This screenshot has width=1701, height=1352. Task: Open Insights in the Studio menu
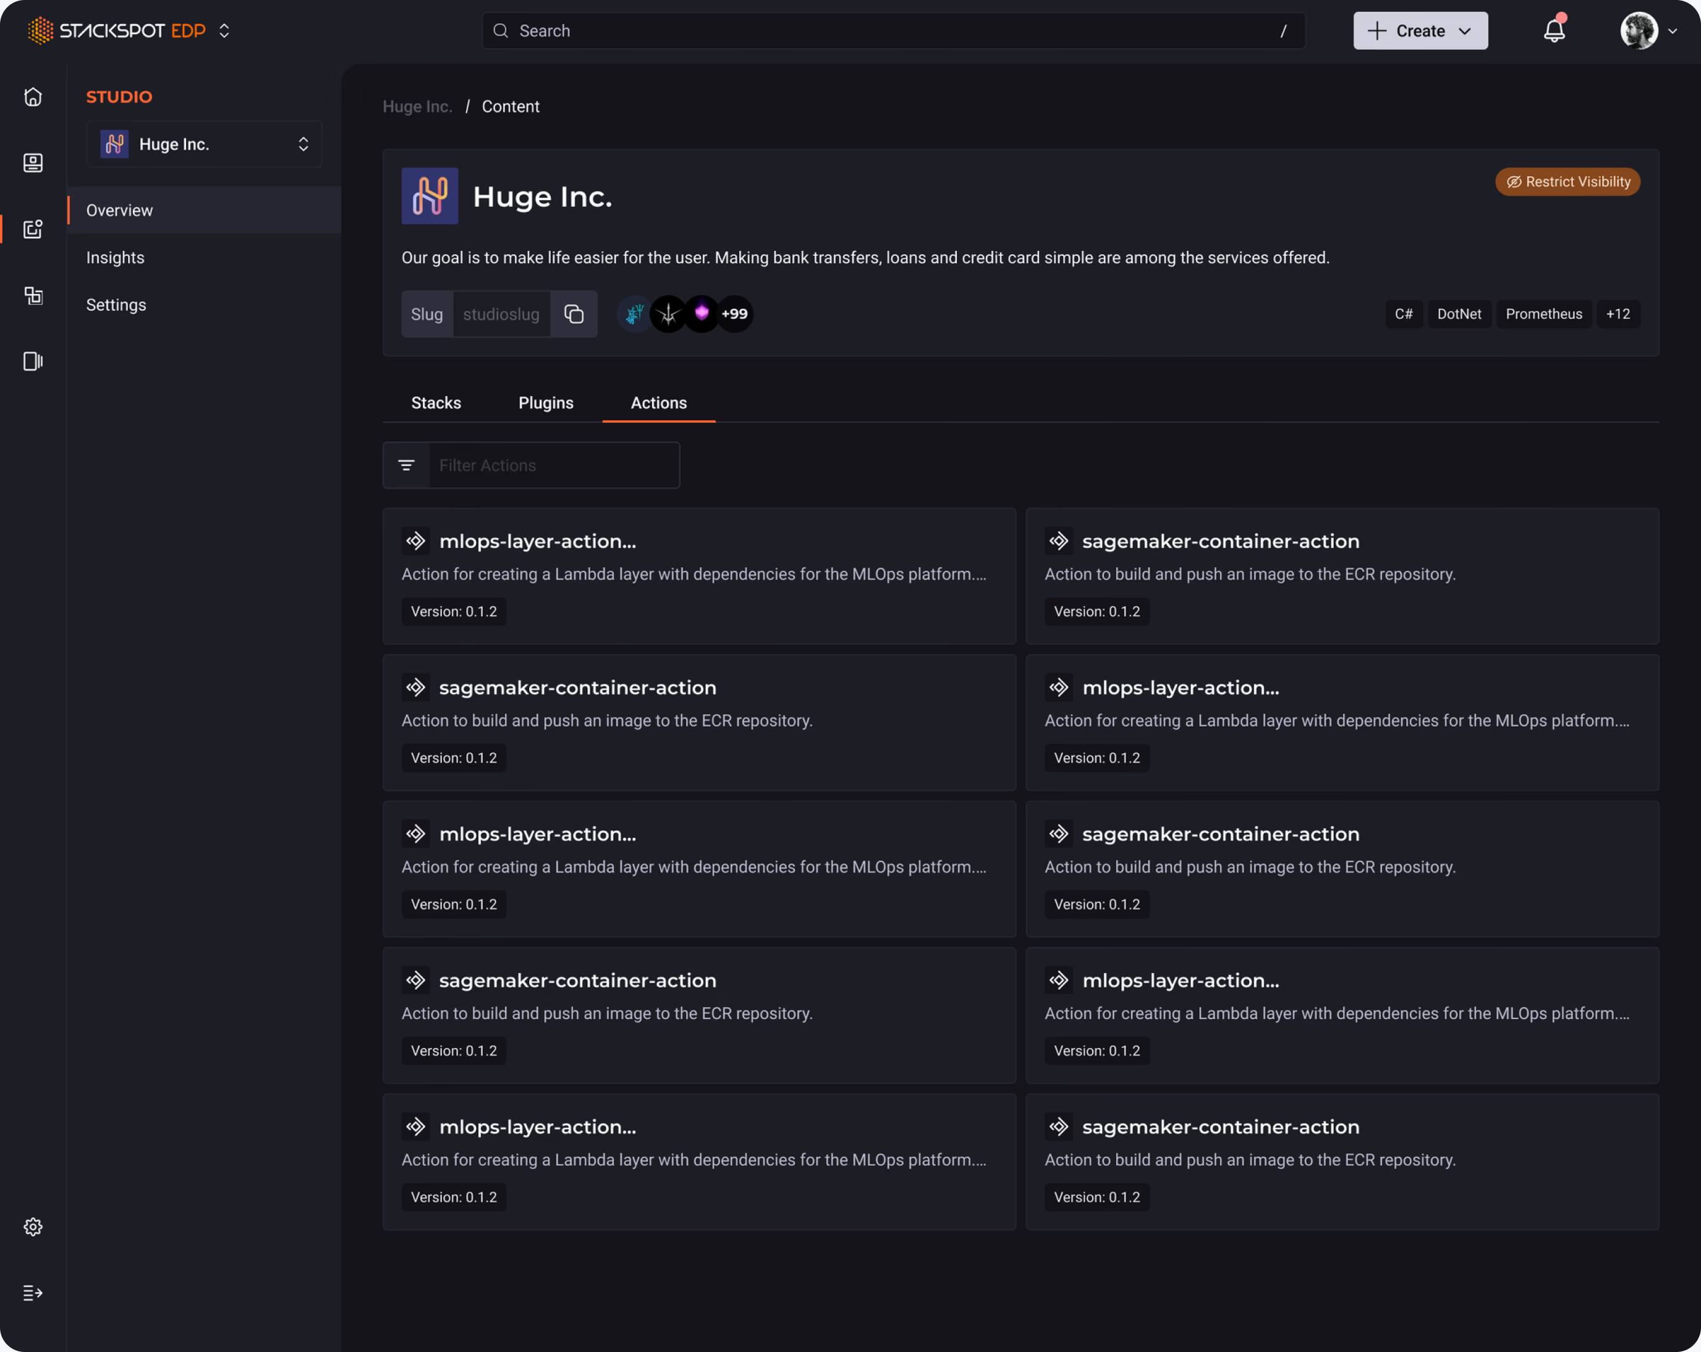click(x=115, y=258)
